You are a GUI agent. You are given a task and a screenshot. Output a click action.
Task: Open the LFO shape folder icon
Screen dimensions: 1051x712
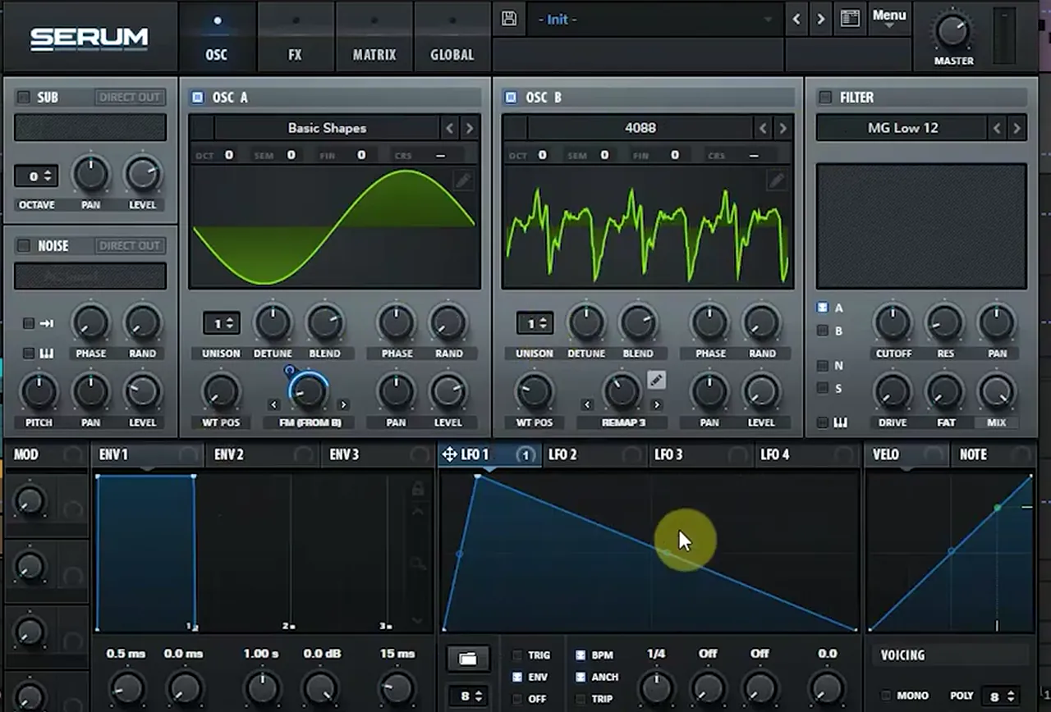point(467,658)
